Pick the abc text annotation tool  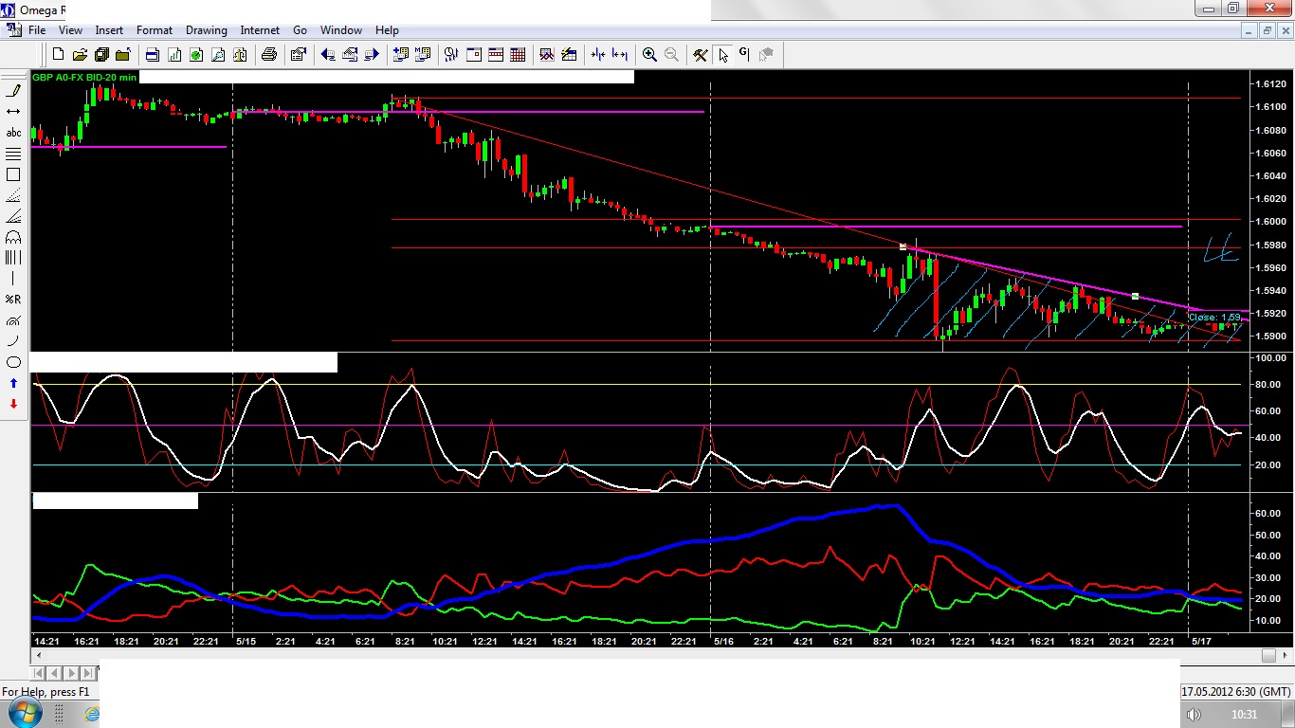click(x=13, y=133)
